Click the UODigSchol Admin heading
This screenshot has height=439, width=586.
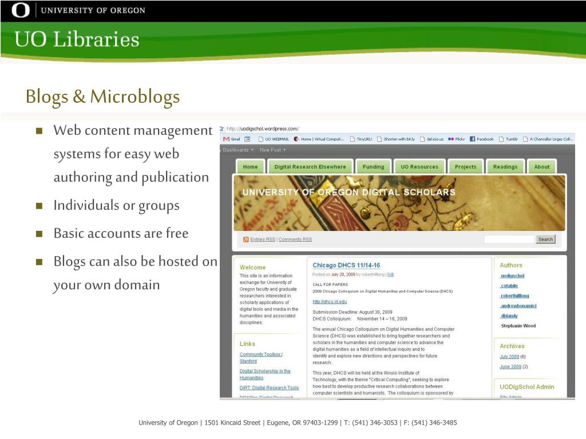[x=527, y=387]
